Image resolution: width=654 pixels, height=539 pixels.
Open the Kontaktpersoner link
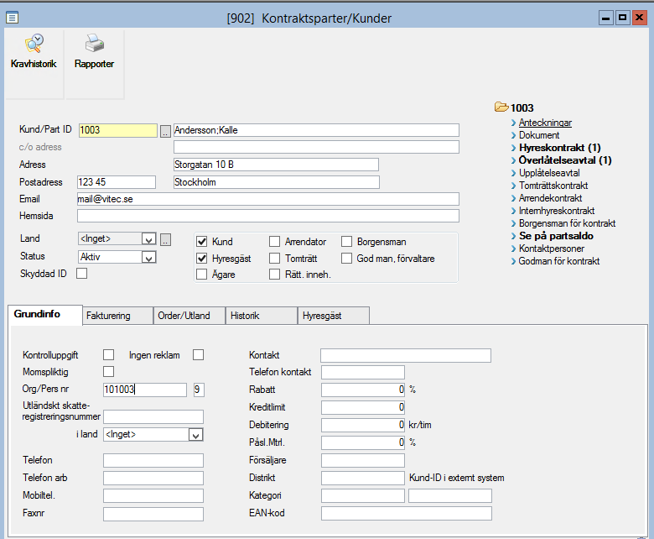pyautogui.click(x=552, y=249)
